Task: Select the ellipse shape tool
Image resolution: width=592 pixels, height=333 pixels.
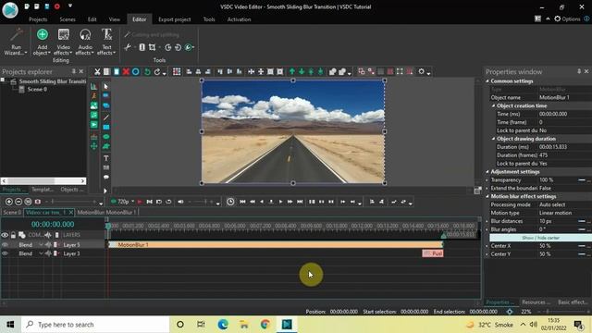Action: [106, 137]
